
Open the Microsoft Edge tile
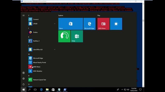click(x=89, y=24)
